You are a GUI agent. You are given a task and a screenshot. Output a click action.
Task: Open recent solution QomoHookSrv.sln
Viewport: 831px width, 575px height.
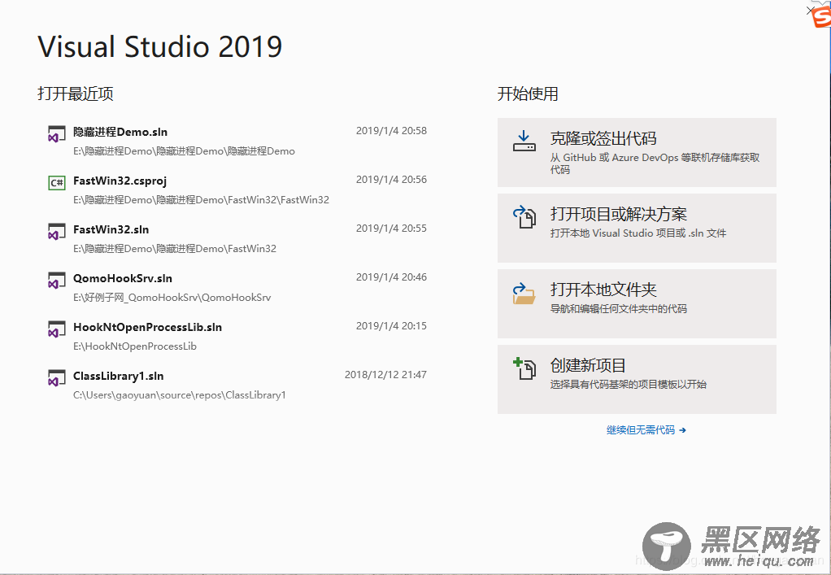237,287
